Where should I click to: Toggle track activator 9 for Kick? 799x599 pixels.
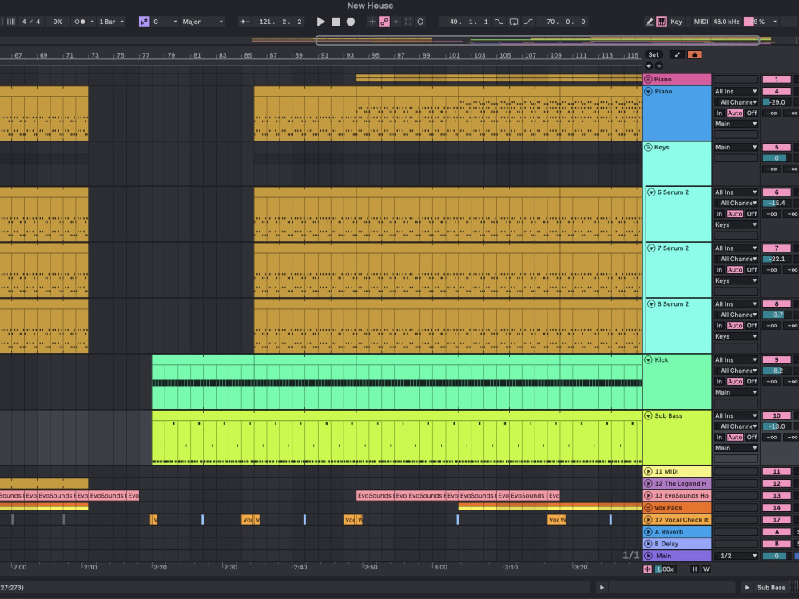(x=777, y=360)
